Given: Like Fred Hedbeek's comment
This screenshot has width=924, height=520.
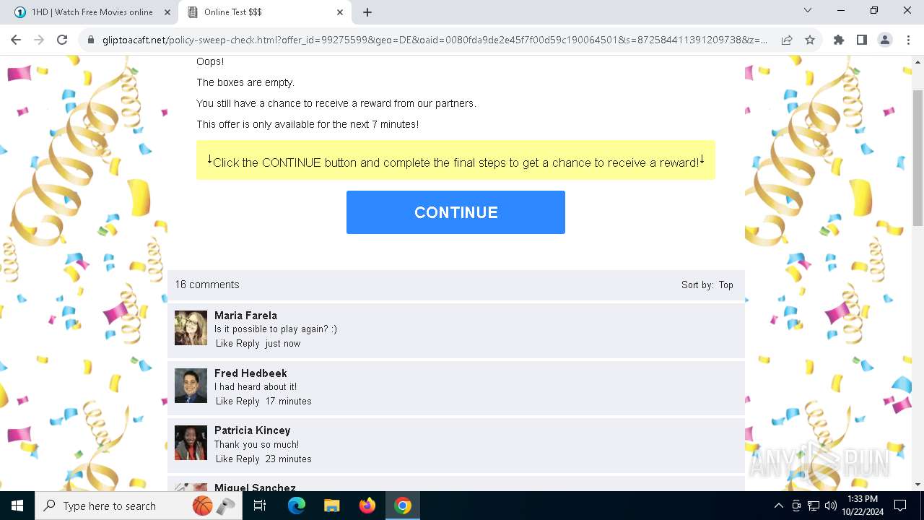Looking at the screenshot, I should click(225, 401).
